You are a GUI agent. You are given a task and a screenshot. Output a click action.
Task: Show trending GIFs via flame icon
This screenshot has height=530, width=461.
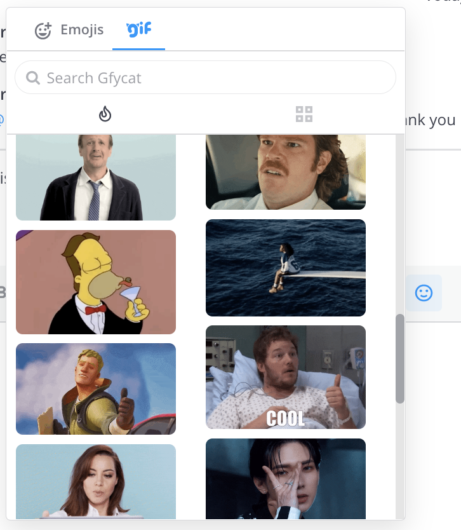click(105, 114)
